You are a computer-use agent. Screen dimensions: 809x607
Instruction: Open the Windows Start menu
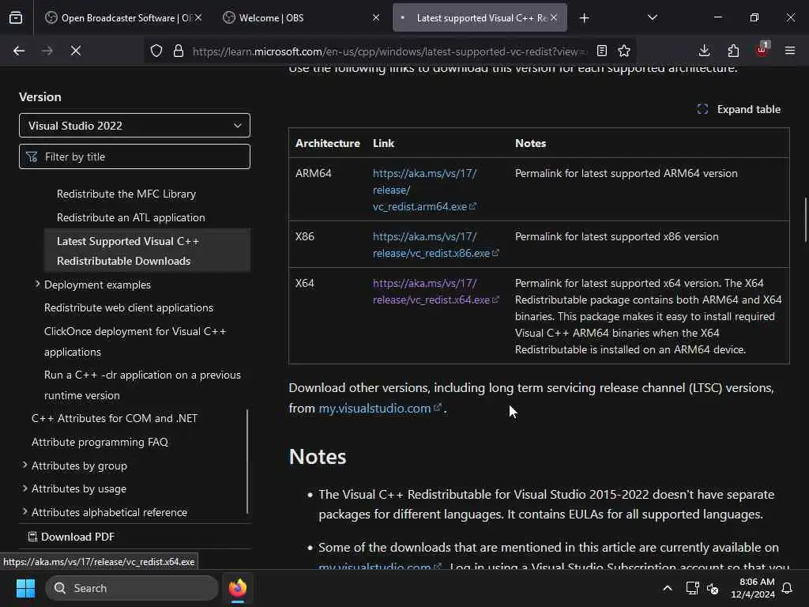(25, 588)
